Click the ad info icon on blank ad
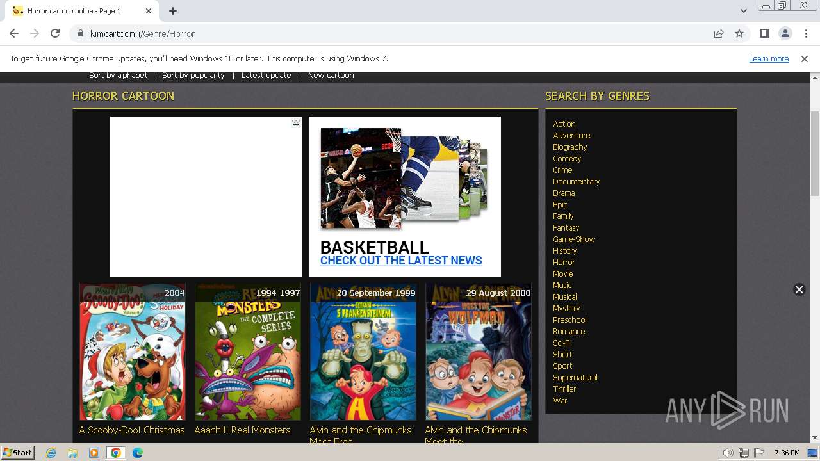 click(296, 122)
